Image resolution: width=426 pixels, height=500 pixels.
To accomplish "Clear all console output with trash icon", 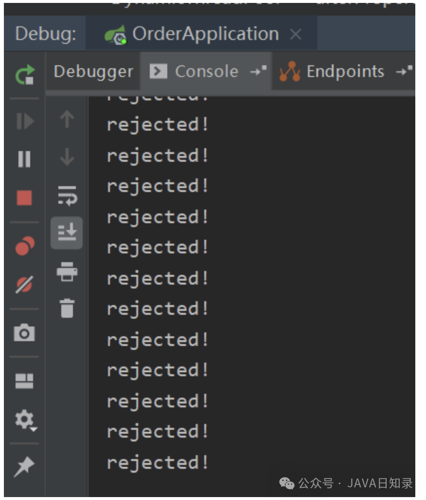I will point(67,308).
